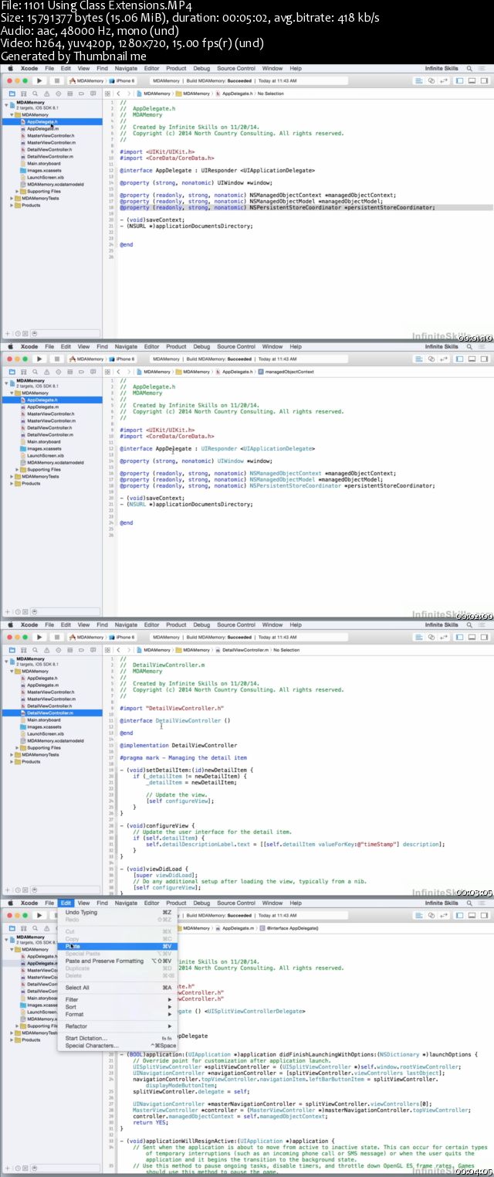
Task: Choose Paste and Preserve Formatting in Edit menu
Action: (117, 961)
